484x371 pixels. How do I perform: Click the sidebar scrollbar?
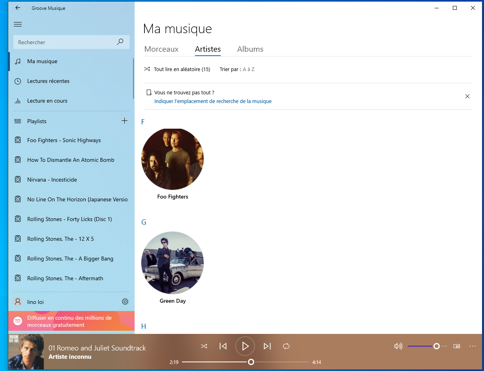tap(133, 78)
